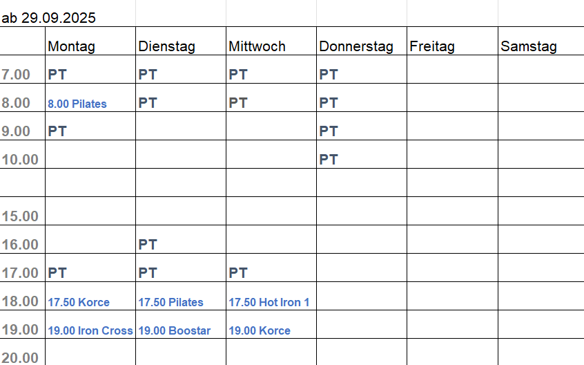Click the "17.50 Korce" class on Monday
The image size is (584, 365).
79,302
